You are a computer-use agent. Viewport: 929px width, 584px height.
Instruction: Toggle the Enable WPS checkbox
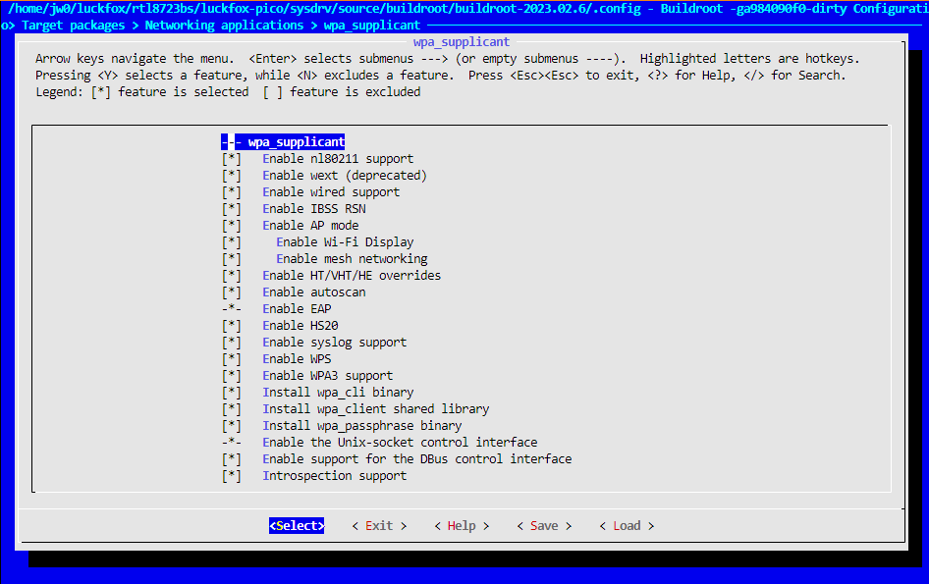coord(232,359)
